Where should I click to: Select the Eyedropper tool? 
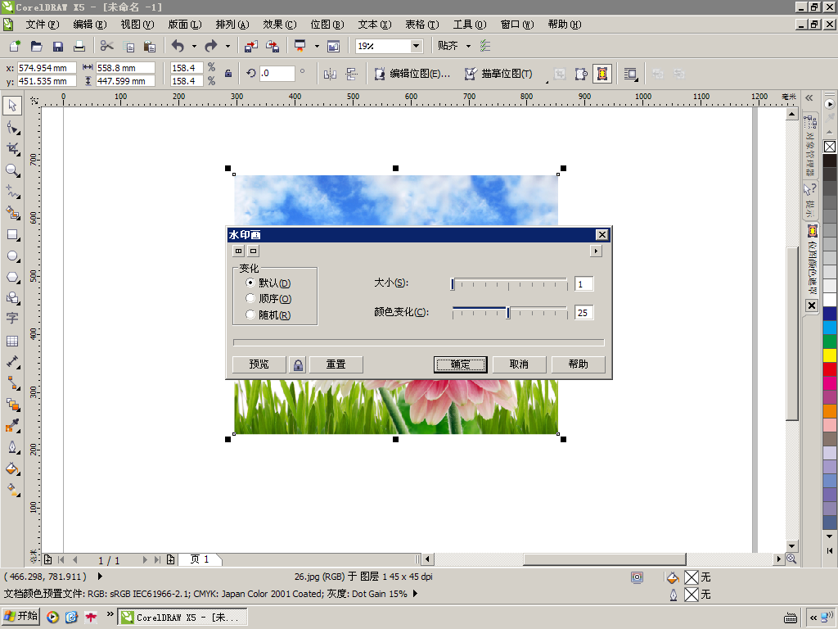(12, 426)
